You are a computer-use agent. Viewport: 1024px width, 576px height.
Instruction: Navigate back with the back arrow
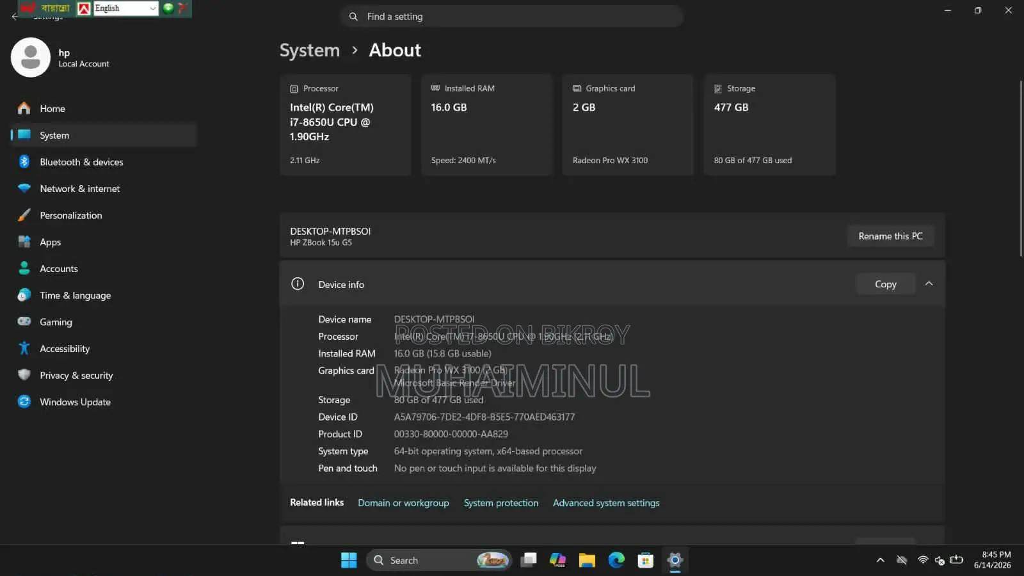[x=14, y=17]
